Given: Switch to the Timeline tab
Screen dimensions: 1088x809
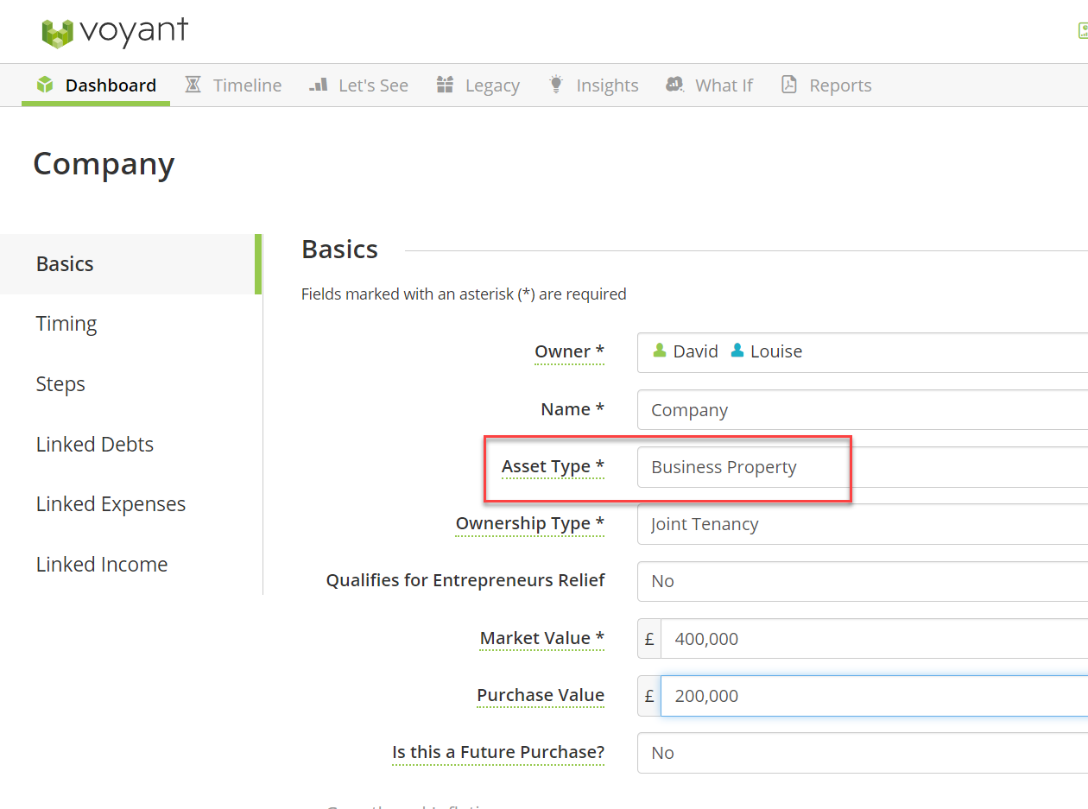Looking at the screenshot, I should (233, 85).
